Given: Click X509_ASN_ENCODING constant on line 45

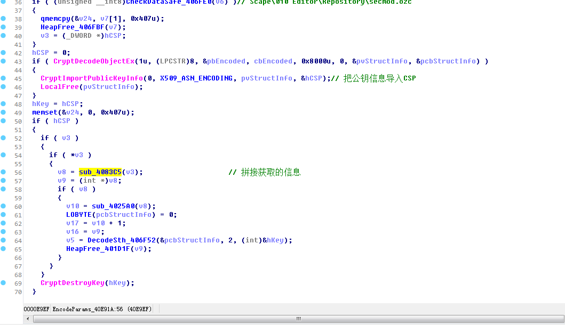Looking at the screenshot, I should click(x=196, y=78).
